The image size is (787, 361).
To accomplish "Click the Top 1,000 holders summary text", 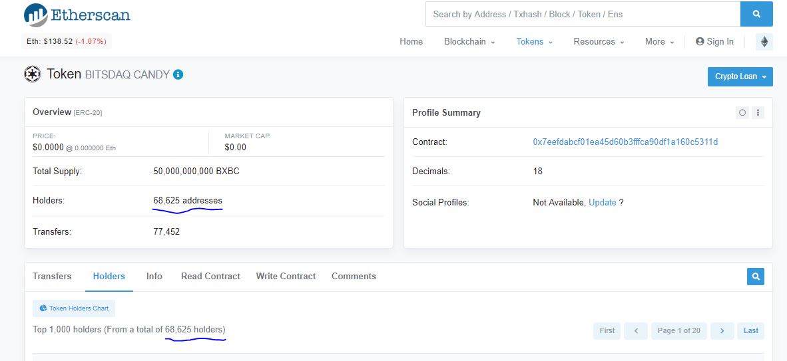I will [129, 330].
